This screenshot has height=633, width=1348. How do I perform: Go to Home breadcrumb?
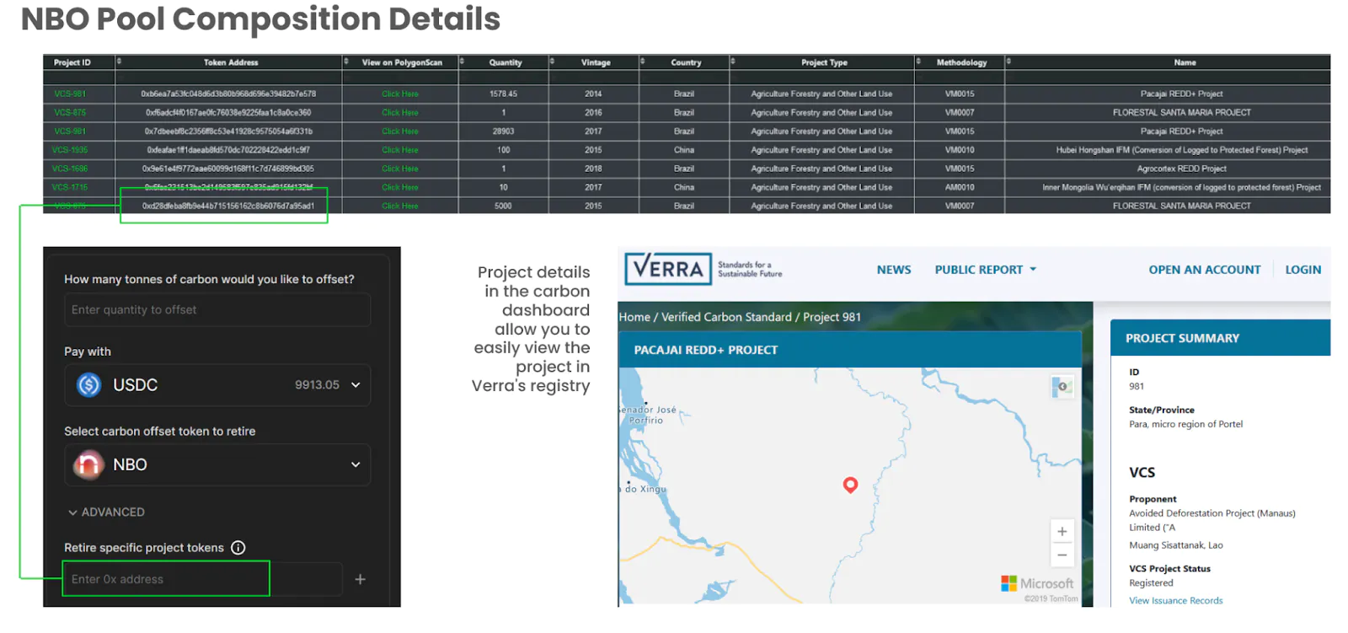(634, 317)
